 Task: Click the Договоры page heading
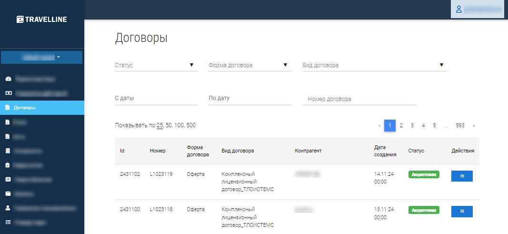(141, 38)
